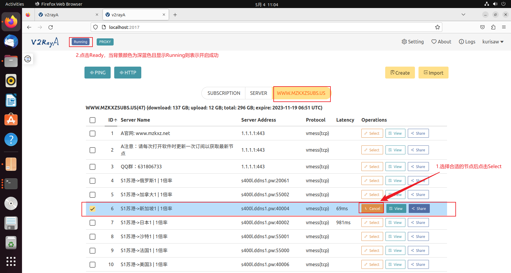Open the disc drive icon in dock
This screenshot has width=511, height=273.
pyautogui.click(x=11, y=203)
